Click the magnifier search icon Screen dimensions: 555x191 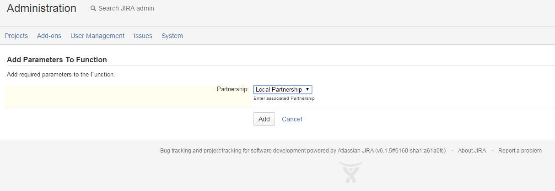coord(93,9)
